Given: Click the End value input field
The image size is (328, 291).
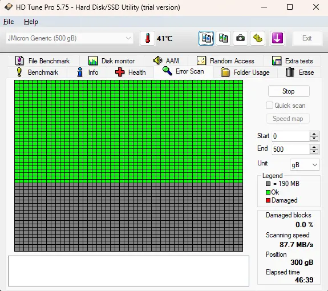Looking at the screenshot, I should 291,149.
